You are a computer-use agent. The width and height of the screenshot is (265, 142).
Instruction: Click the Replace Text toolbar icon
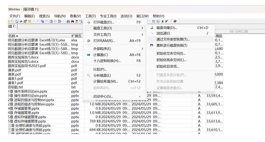tap(77, 21)
